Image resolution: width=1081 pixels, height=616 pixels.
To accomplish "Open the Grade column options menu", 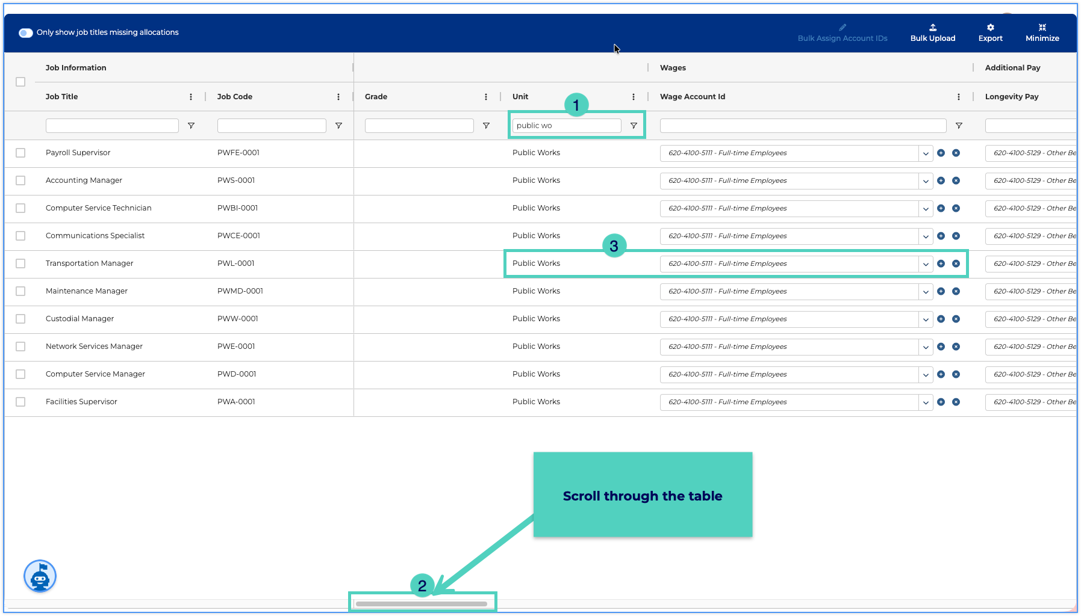I will tap(486, 97).
